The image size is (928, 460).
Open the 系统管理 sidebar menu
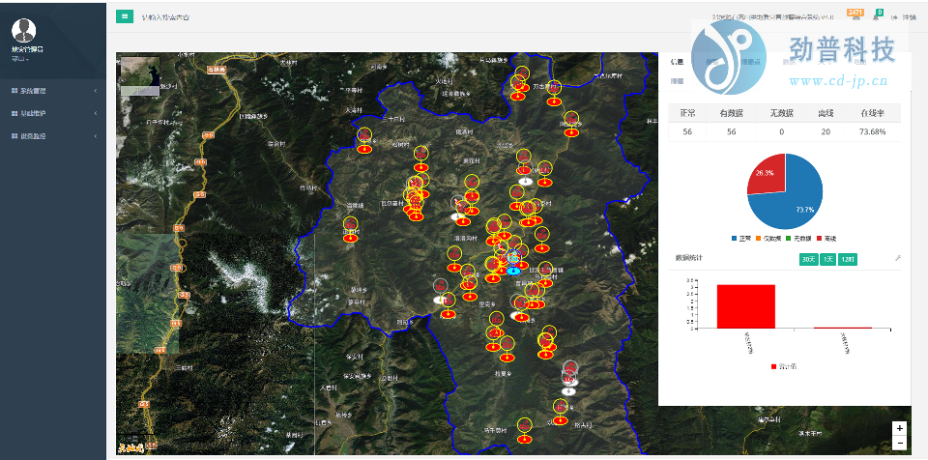[x=53, y=91]
